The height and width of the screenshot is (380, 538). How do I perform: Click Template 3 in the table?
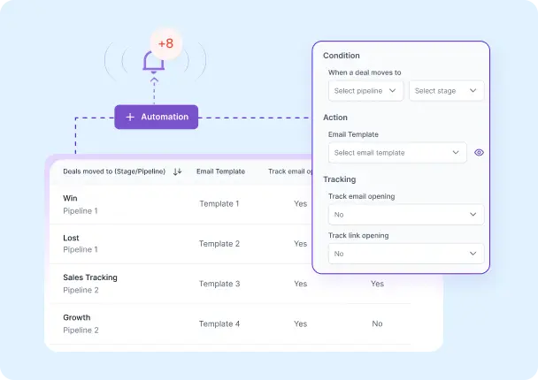[x=219, y=284]
